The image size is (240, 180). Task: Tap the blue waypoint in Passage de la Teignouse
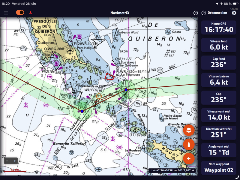tap(82, 111)
